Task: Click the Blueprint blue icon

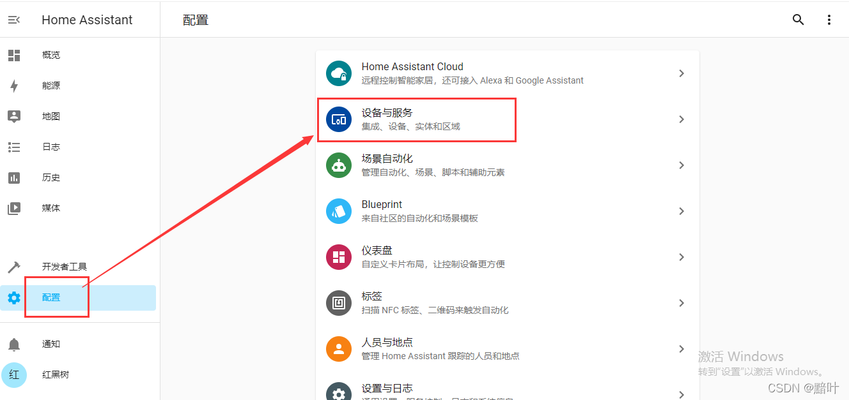Action: [339, 211]
